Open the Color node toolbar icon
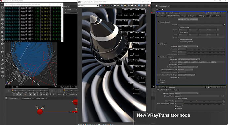This screenshot has height=125, width=228. pyautogui.click(x=2, y=23)
